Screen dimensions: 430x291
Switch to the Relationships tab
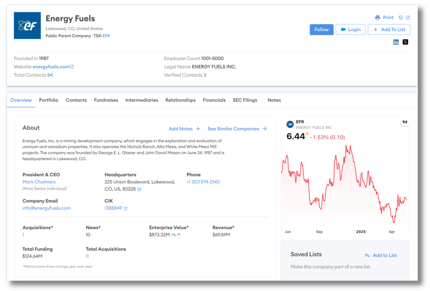(x=181, y=100)
